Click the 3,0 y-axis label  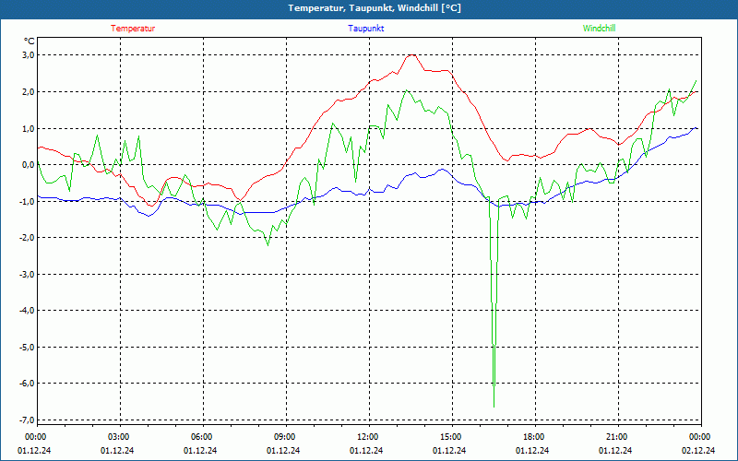click(29, 55)
